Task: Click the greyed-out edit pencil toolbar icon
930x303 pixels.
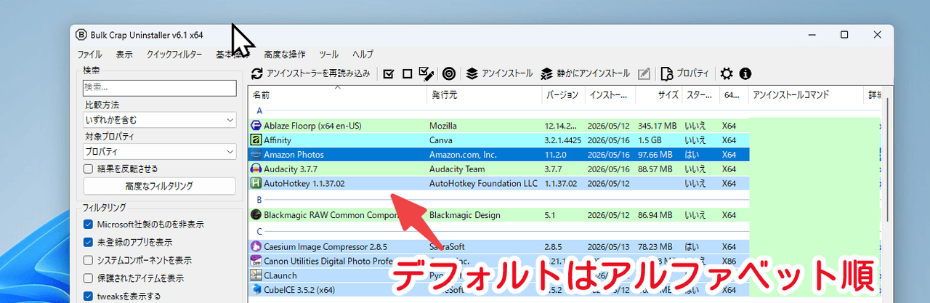Action: pos(644,73)
